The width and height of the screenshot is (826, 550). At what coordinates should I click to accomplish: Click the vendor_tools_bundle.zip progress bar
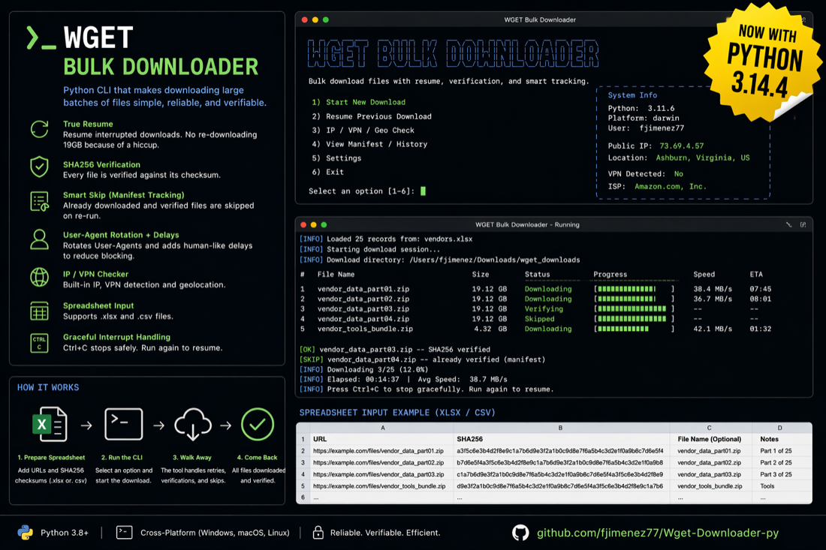tap(635, 329)
